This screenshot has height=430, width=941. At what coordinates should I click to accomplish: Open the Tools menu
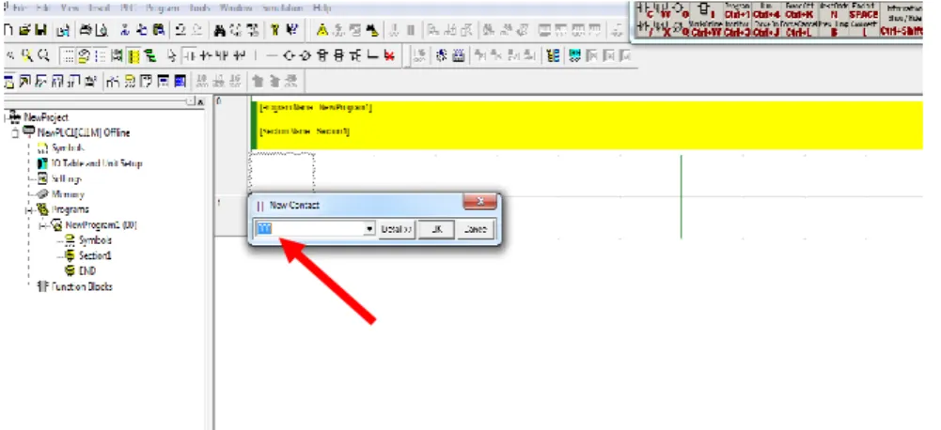[x=198, y=8]
